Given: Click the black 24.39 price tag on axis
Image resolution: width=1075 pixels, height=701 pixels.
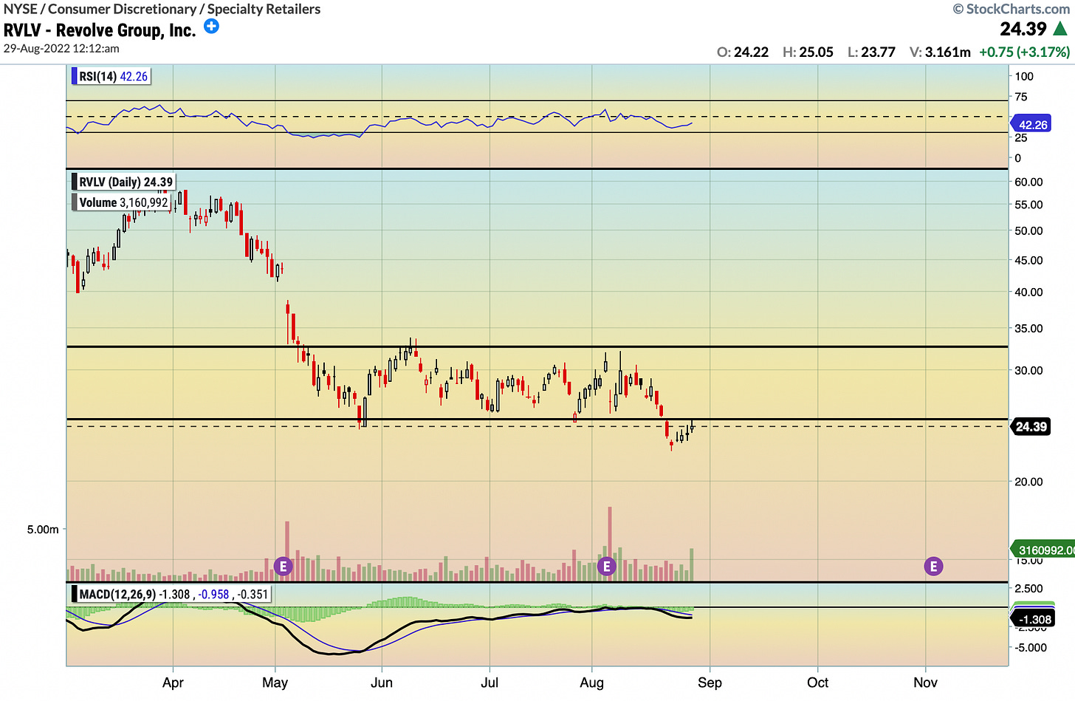Looking at the screenshot, I should coord(1031,427).
